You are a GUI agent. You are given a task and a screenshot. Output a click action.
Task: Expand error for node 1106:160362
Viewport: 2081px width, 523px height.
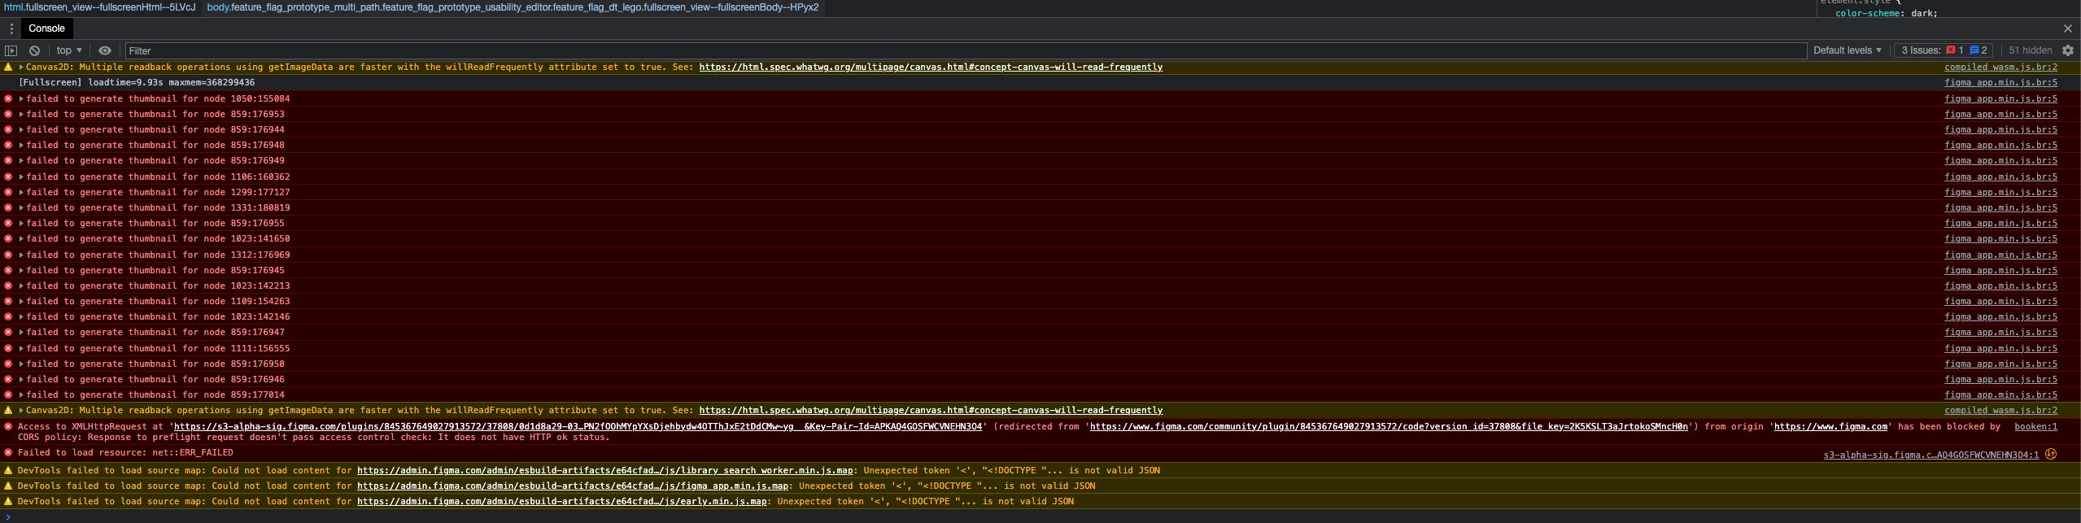tap(21, 177)
